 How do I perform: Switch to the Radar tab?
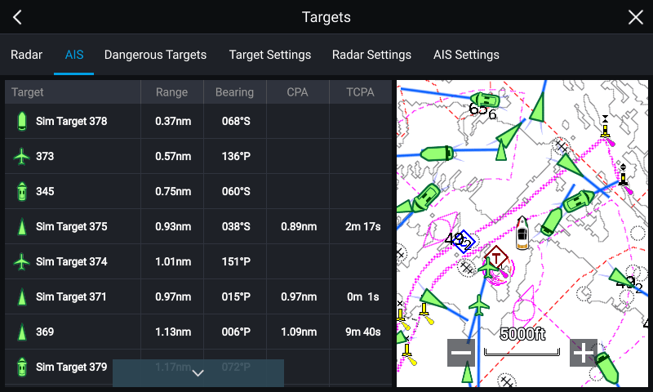[x=26, y=55]
